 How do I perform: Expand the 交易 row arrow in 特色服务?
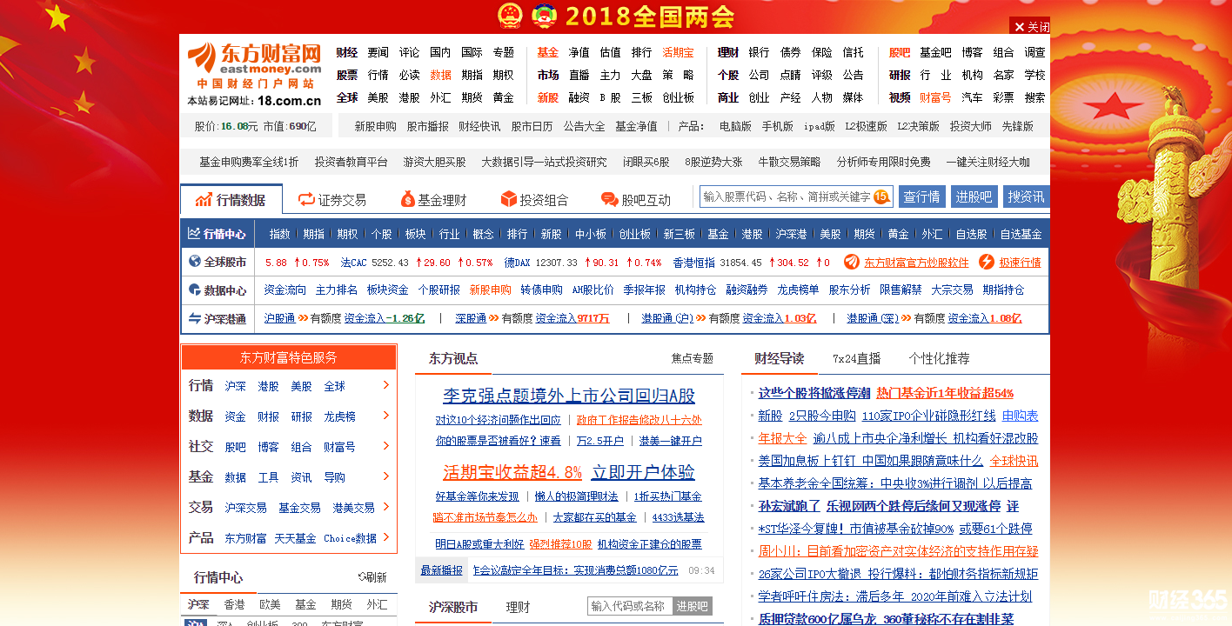386,507
